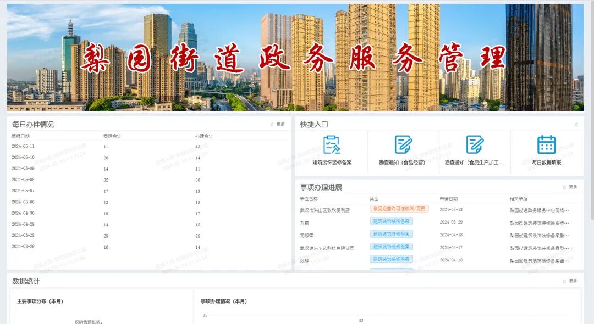Open the 武汉市洪山区致欣便利店 entry
This screenshot has width=594, height=324.
pos(324,210)
